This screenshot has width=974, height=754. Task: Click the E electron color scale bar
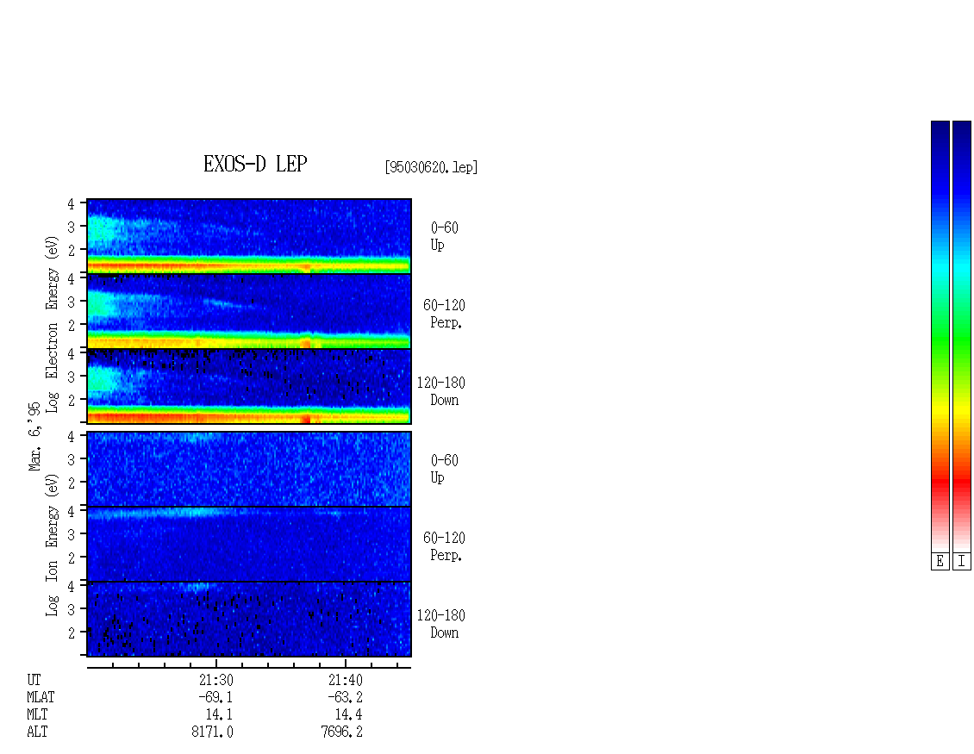[x=940, y=336]
